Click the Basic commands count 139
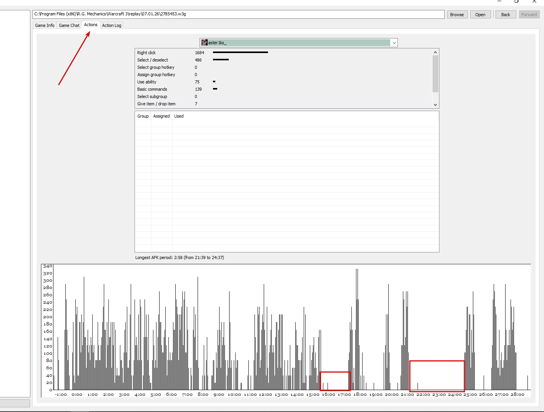Viewport: 544px width, 412px height. pos(198,89)
